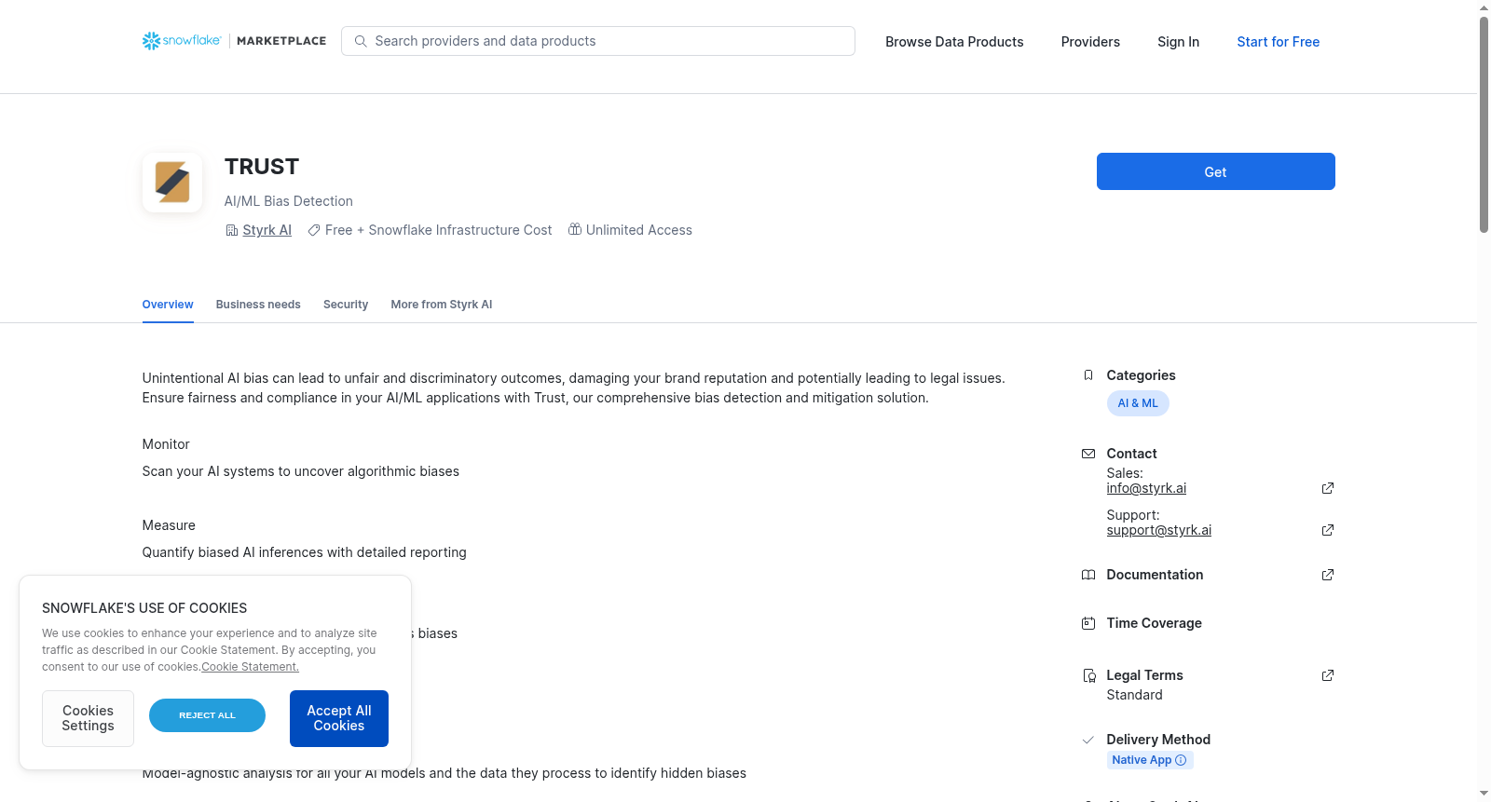This screenshot has width=1491, height=802.
Task: Click the Native App badge
Action: click(1150, 760)
